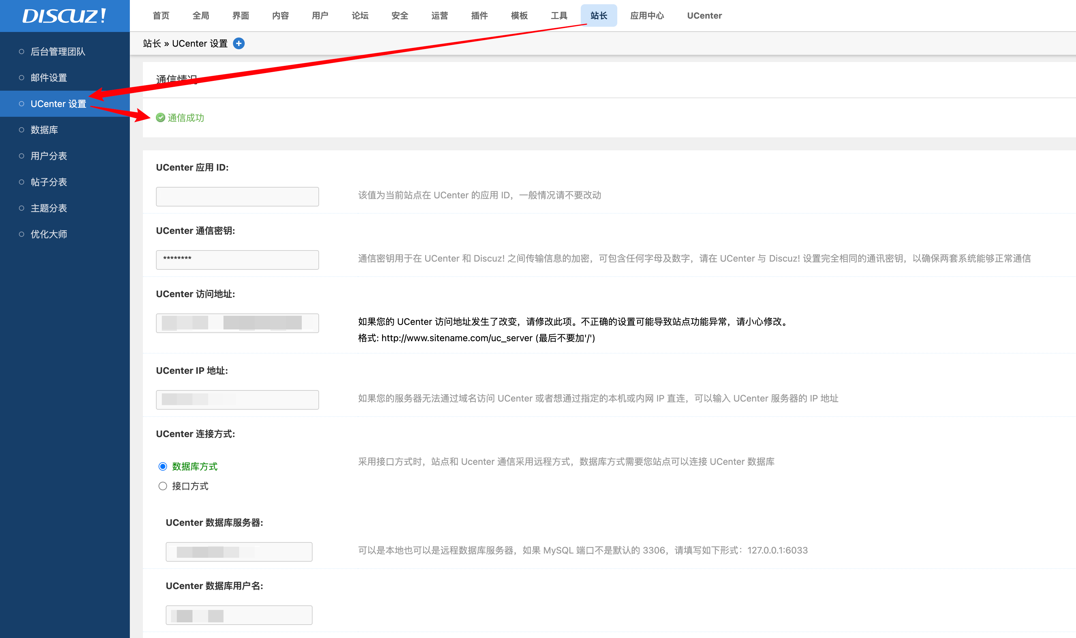Open 邮件设置 in the sidebar
This screenshot has height=638, width=1076.
49,78
